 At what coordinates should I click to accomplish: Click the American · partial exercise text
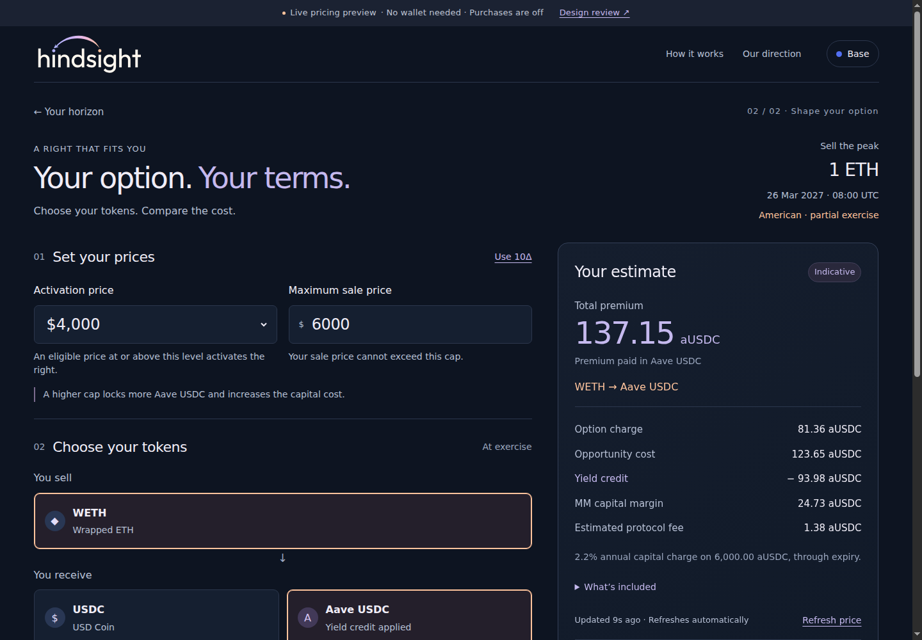[818, 215]
